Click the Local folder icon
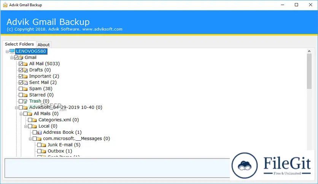318x184 pixels. click(35, 126)
